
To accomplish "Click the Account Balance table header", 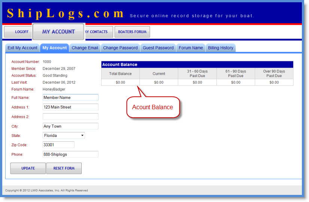I will [x=197, y=65].
